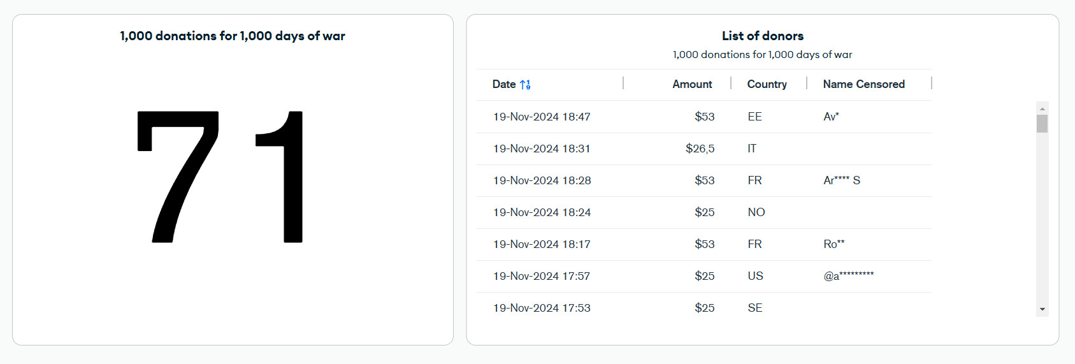Viewport: 1075px width, 364px height.
Task: Select the SE donation row at 17:53
Action: (704, 308)
